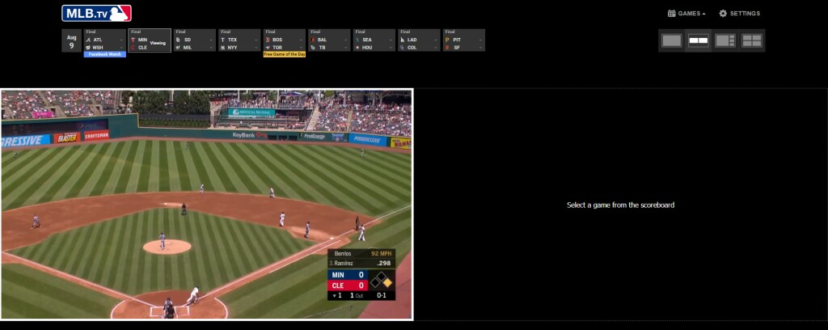
Task: Click the playing MIN-CLE video
Action: pyautogui.click(x=206, y=204)
